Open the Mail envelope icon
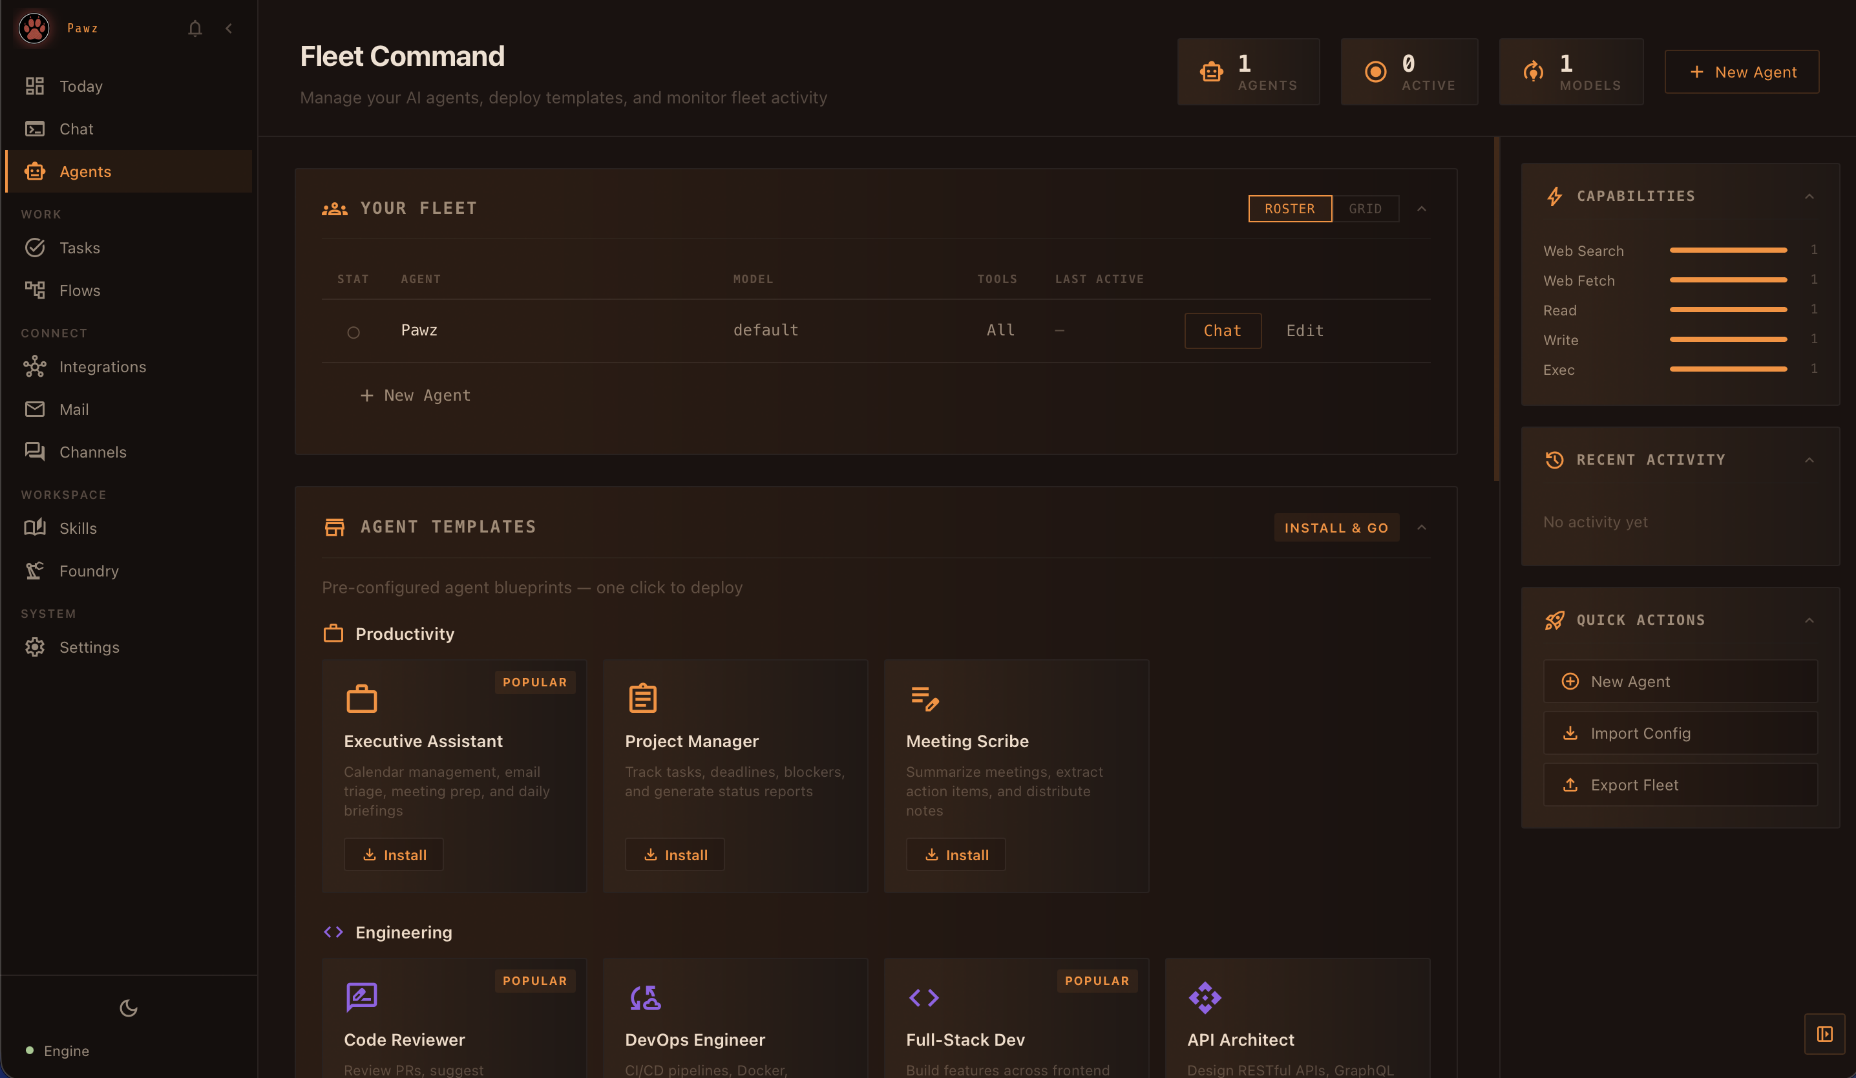Viewport: 1856px width, 1078px height. 35,408
